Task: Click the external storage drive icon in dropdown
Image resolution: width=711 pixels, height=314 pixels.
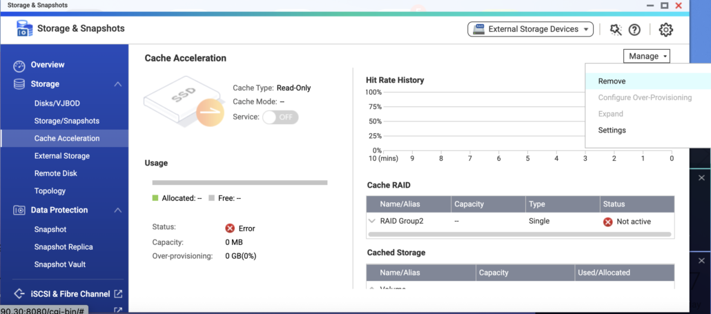Action: (478, 30)
